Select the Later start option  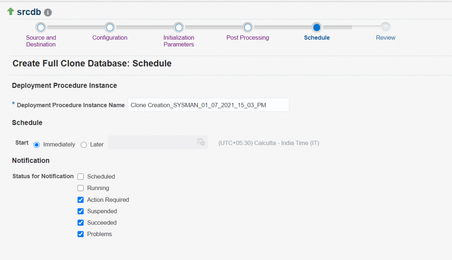84,145
